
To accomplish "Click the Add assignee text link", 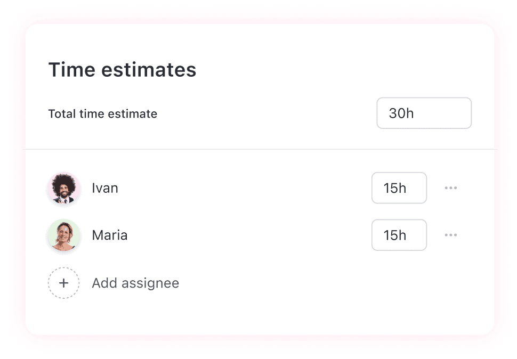I will 135,283.
